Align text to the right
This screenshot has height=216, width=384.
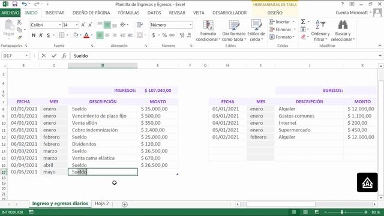115,35
